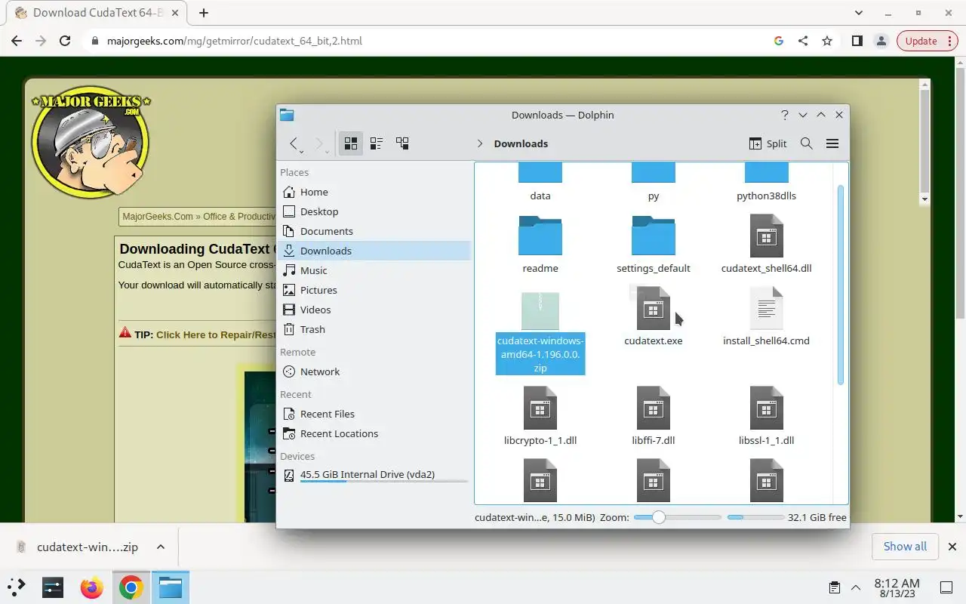
Task: Open a new browser tab
Action: (203, 13)
